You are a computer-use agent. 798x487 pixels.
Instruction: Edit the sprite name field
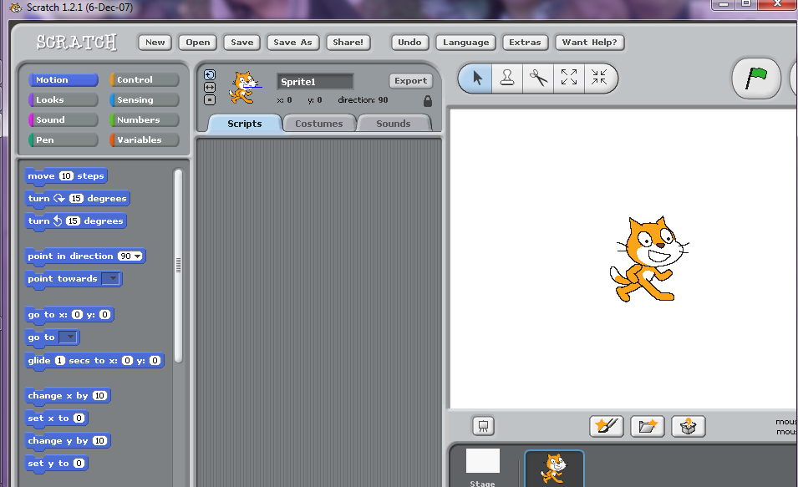point(314,81)
